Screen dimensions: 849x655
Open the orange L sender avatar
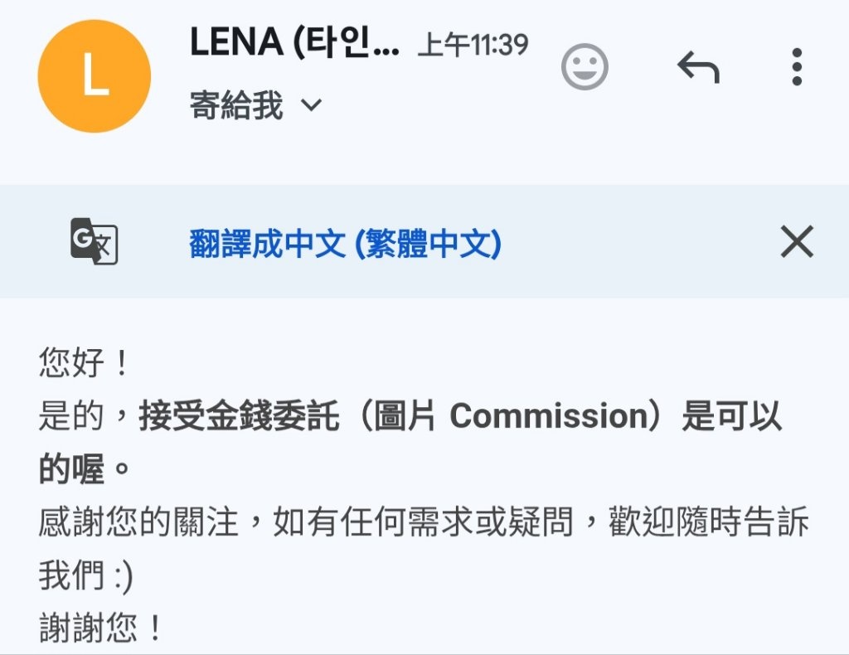[x=95, y=76]
